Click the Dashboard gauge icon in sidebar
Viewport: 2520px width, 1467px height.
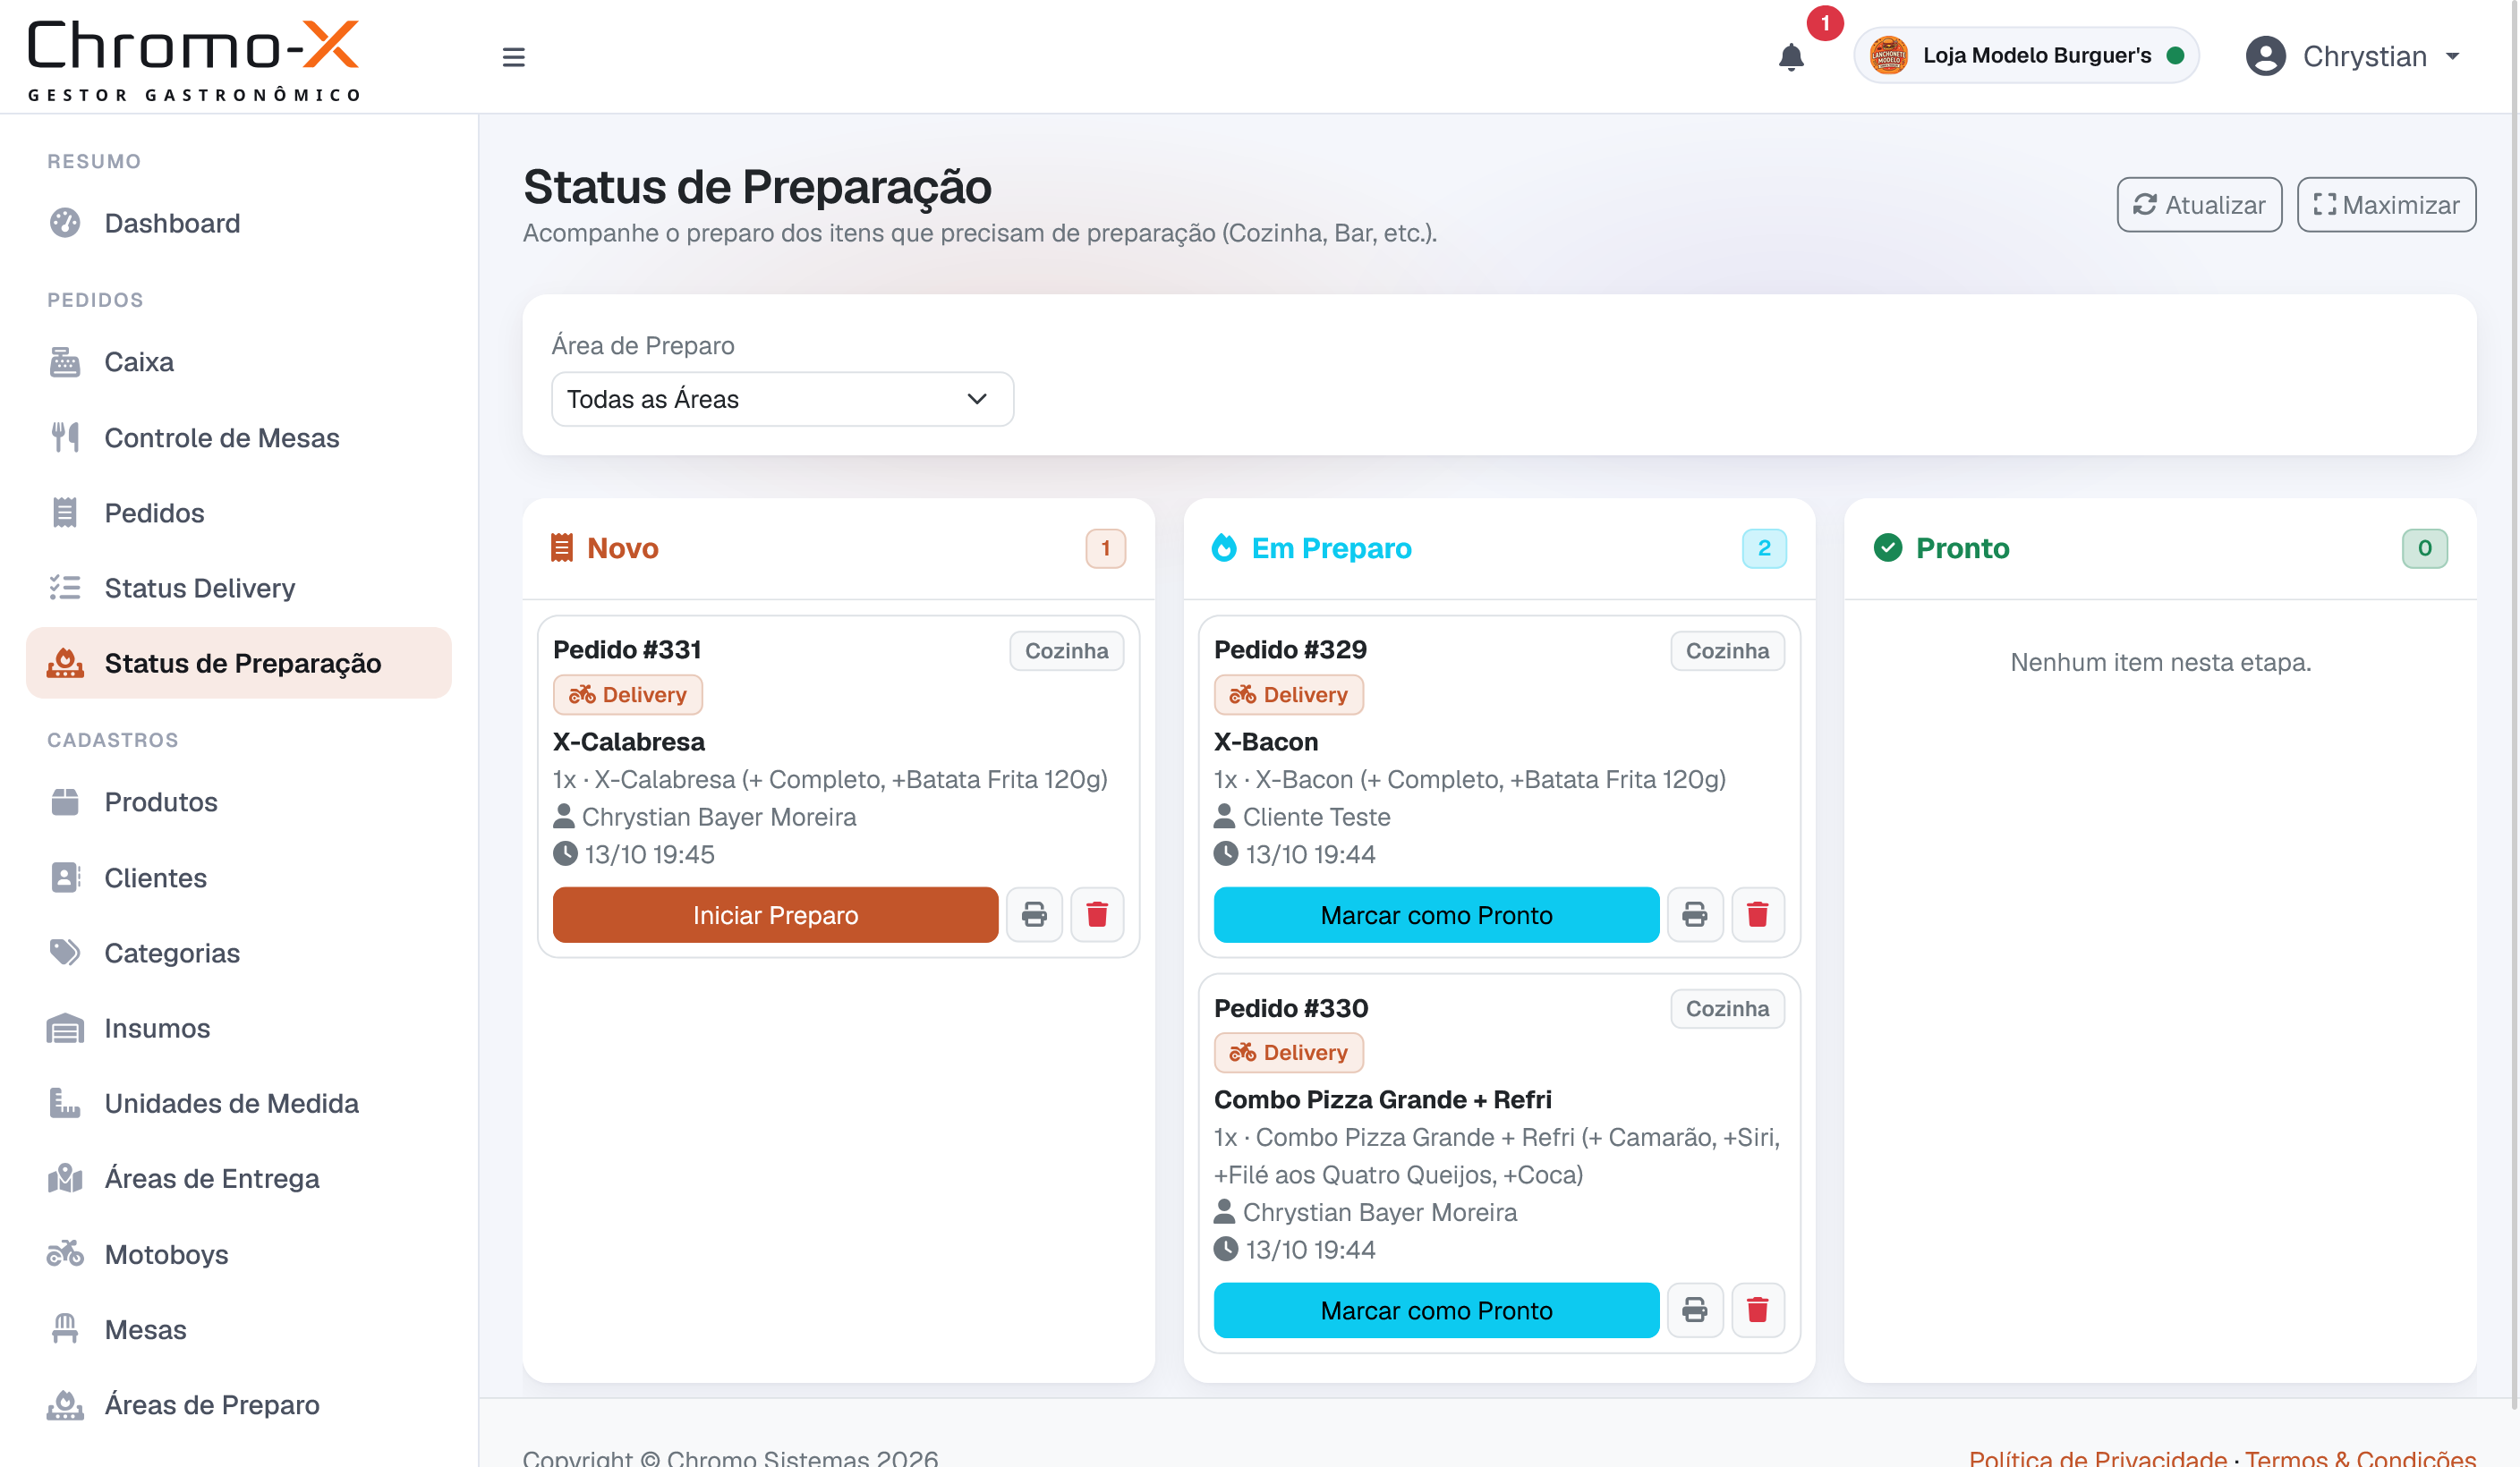click(x=65, y=223)
